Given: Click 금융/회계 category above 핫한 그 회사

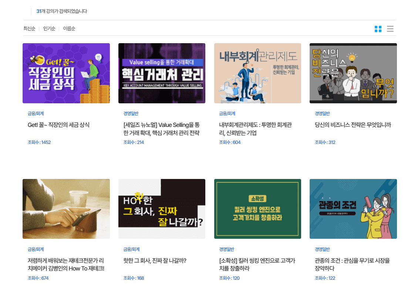Looking at the screenshot, I should pos(132,249).
